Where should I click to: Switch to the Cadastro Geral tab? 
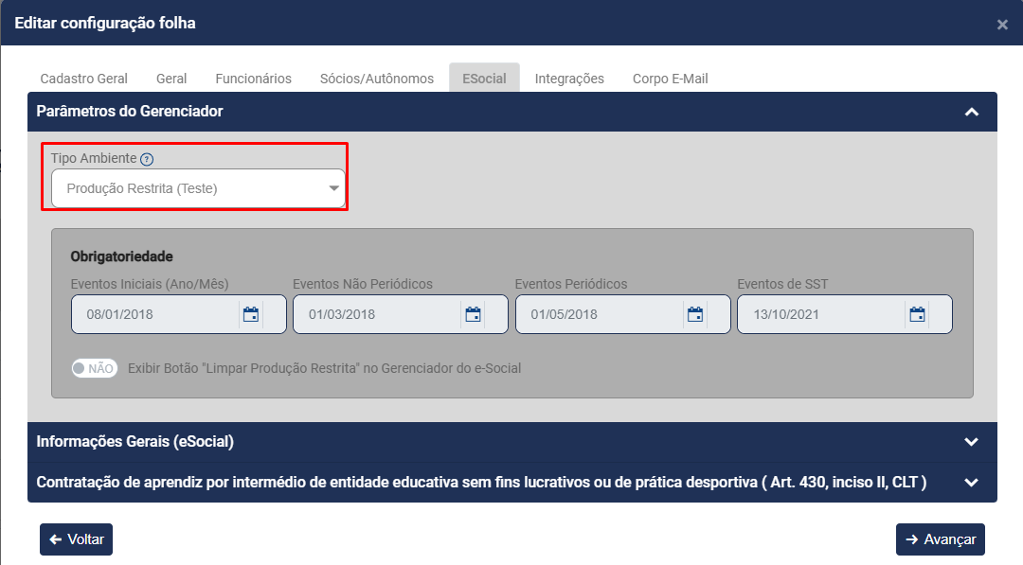[84, 79]
